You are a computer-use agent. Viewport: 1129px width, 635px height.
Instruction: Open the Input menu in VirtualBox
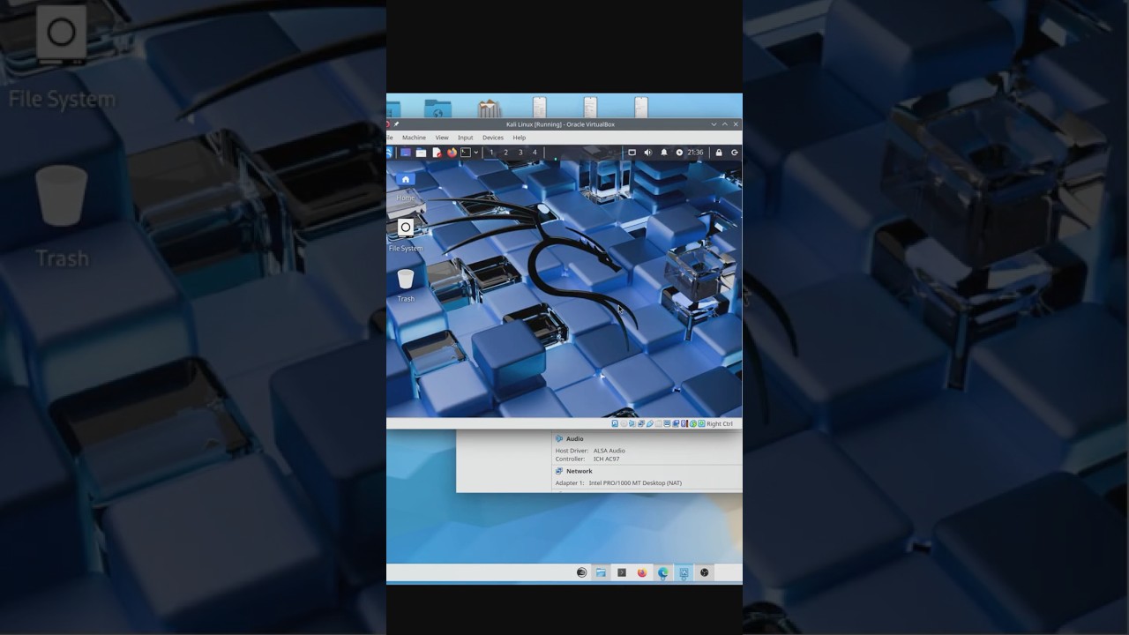466,138
